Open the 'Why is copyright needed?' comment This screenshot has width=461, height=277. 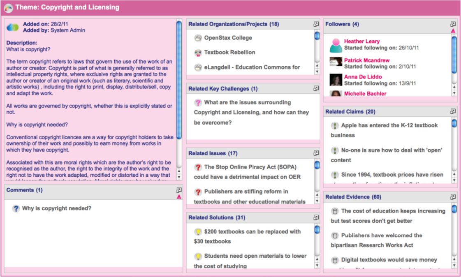(x=57, y=208)
